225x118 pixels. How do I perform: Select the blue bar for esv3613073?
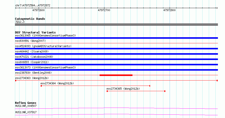[x=116, y=70]
